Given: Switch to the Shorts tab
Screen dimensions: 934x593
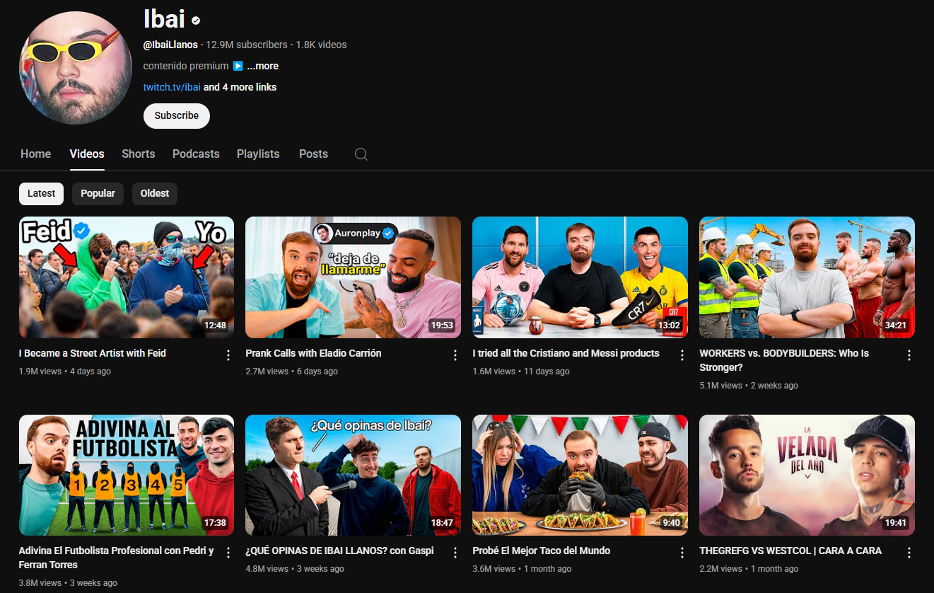Looking at the screenshot, I should click(139, 154).
